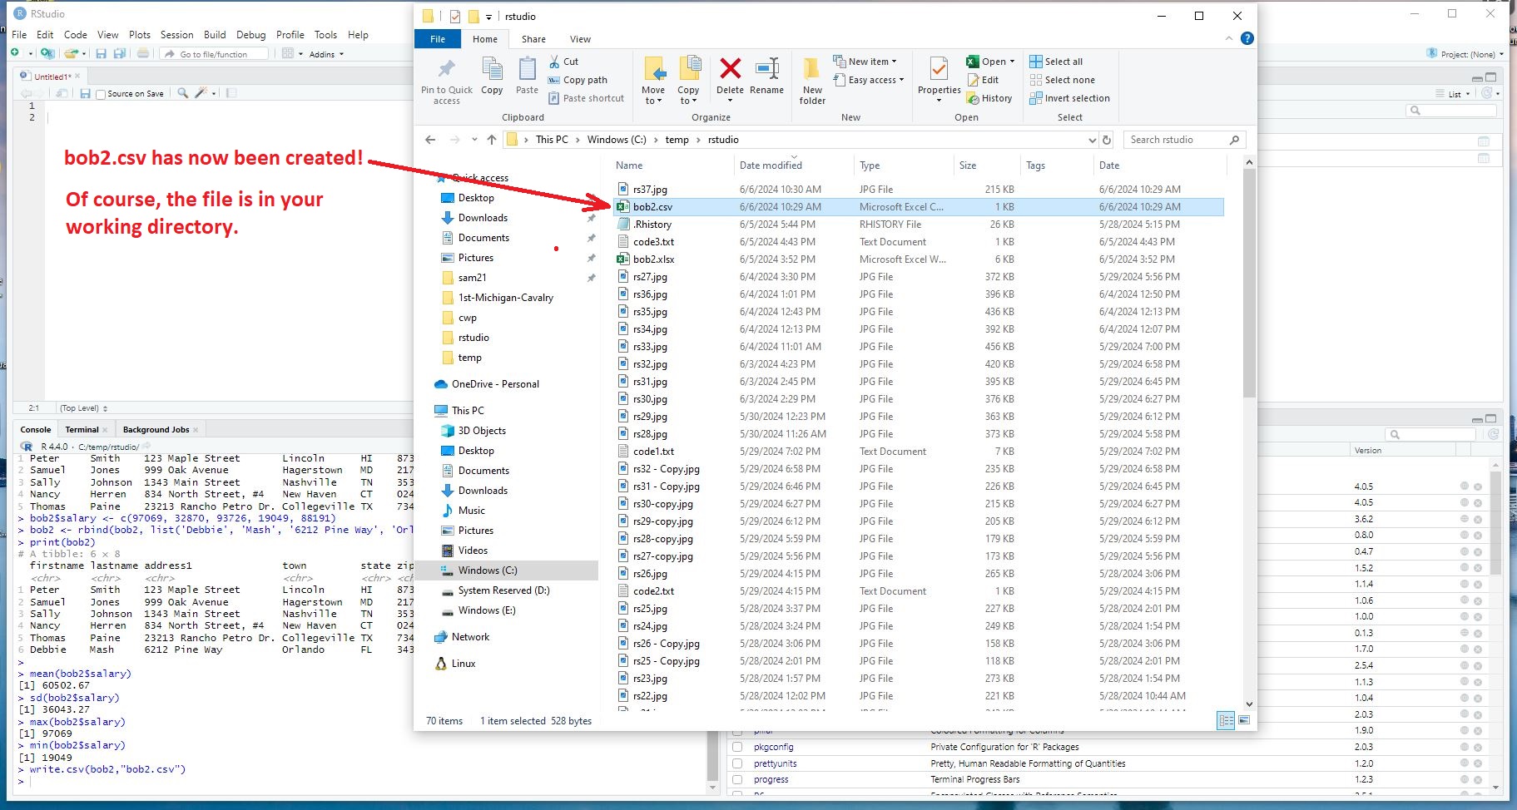Check the pkgconfig package checkbox
This screenshot has height=810, width=1517.
coord(737,747)
